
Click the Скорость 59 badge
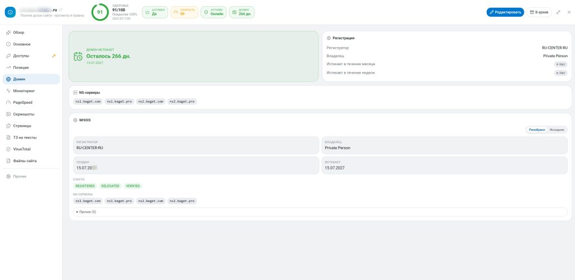point(184,12)
